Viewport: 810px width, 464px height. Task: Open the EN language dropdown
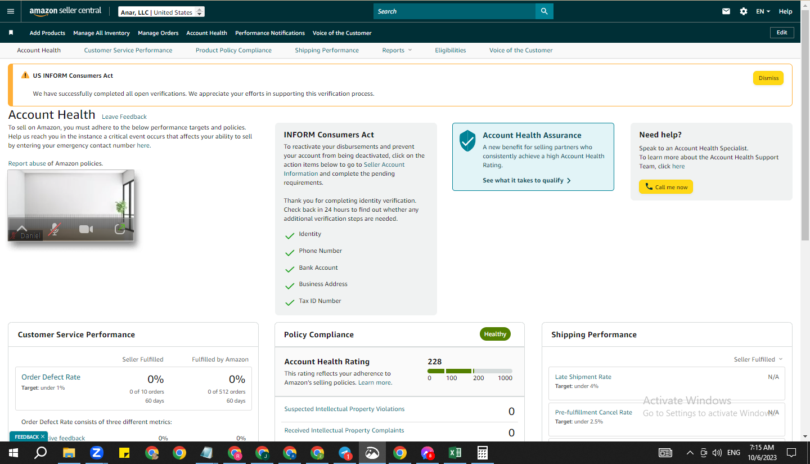(x=763, y=11)
